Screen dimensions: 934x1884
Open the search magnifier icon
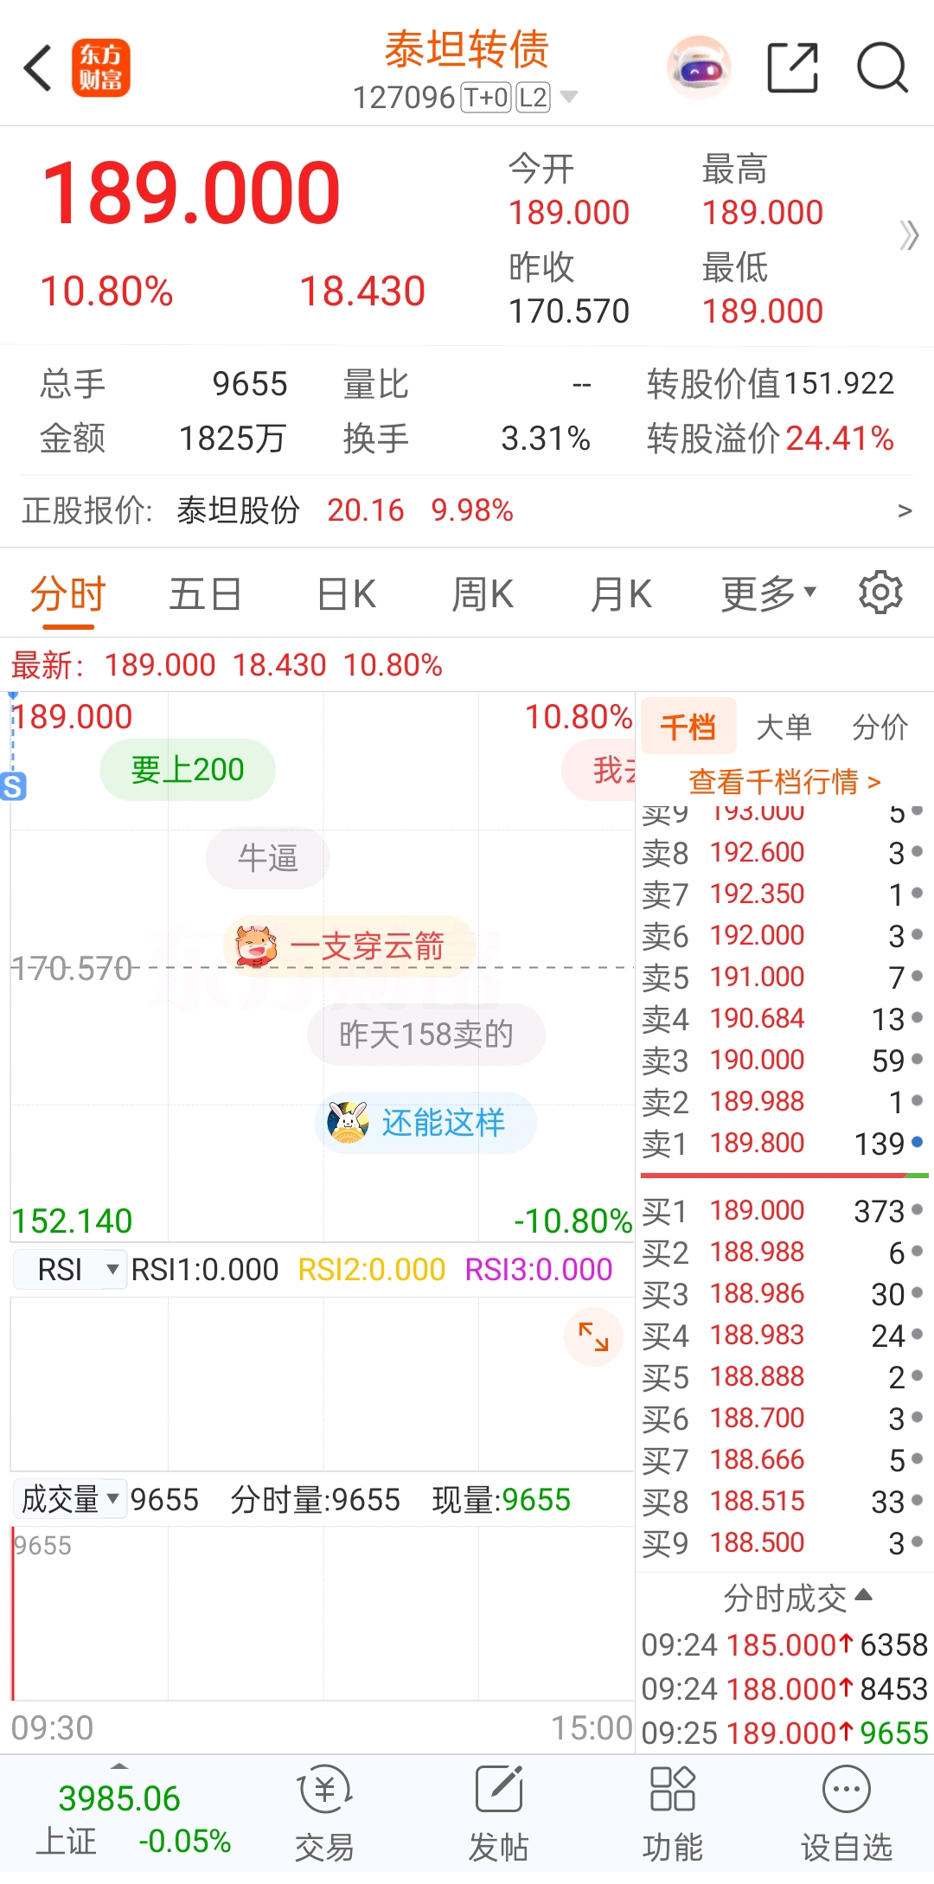(882, 67)
